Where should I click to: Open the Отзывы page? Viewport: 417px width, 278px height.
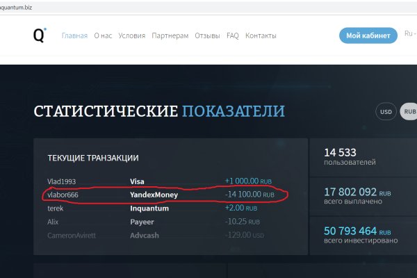pyautogui.click(x=207, y=35)
